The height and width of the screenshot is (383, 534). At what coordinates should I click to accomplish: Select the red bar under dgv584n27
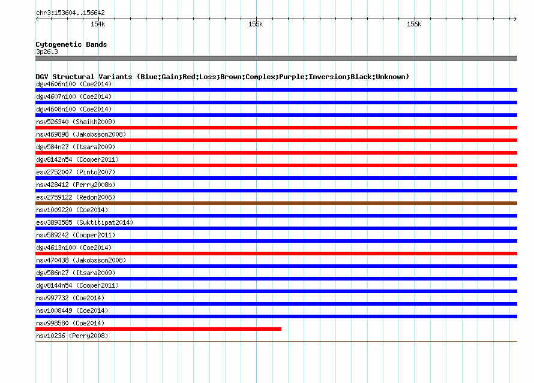click(276, 153)
